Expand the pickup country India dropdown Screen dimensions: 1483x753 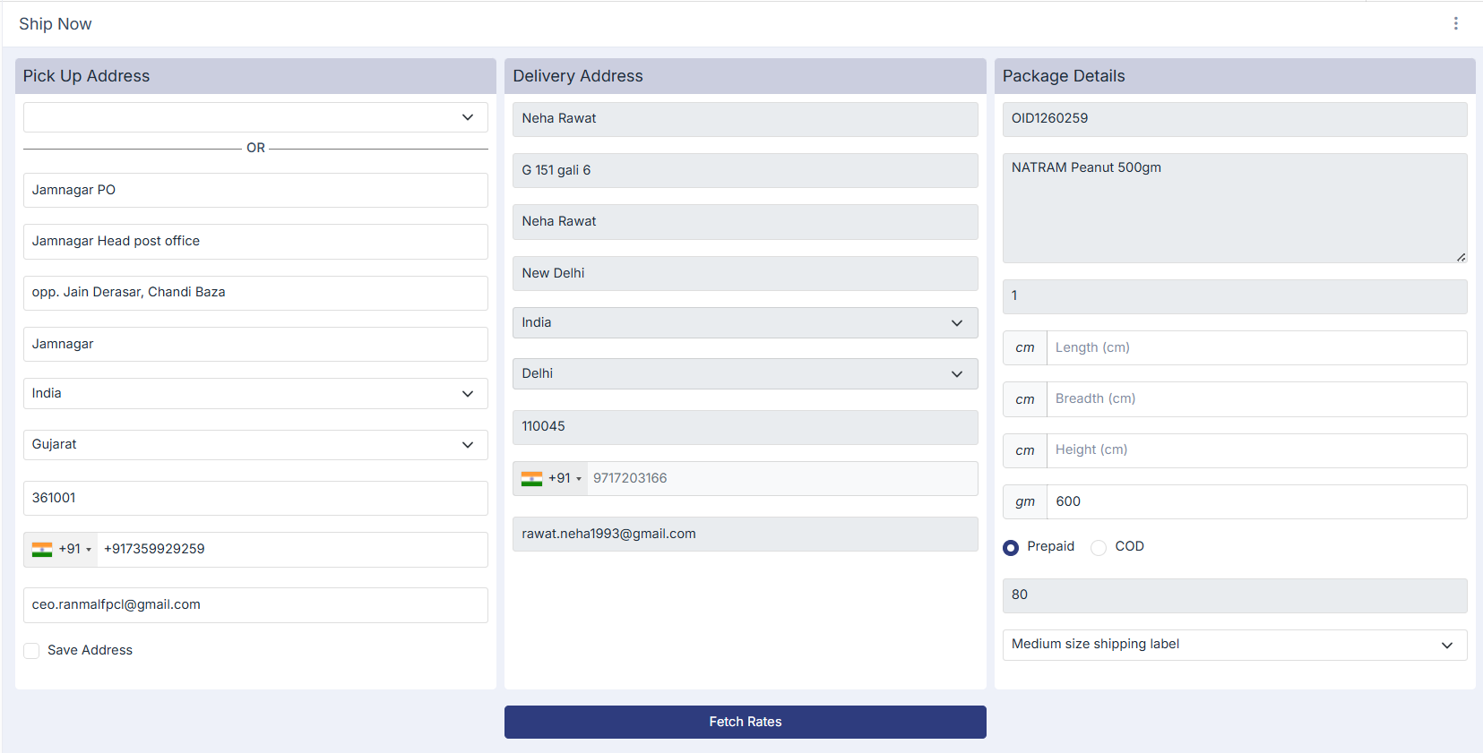[255, 394]
